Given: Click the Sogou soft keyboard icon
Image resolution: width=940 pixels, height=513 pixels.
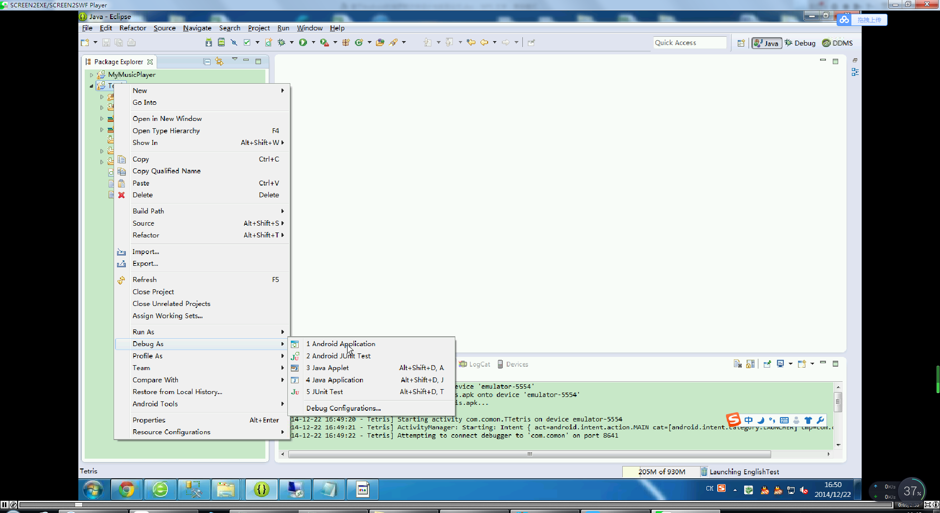Looking at the screenshot, I should coord(784,420).
